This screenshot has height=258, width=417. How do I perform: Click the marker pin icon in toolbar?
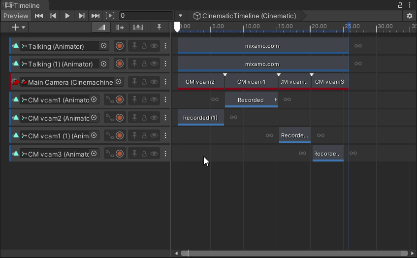tap(159, 27)
